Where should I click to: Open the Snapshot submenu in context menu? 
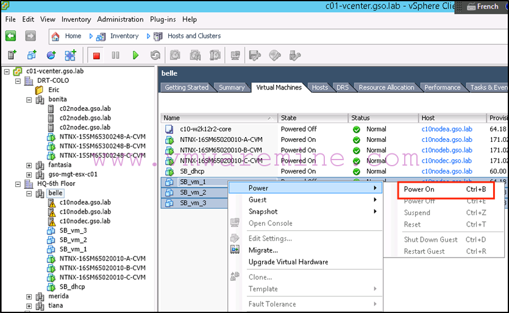click(305, 211)
